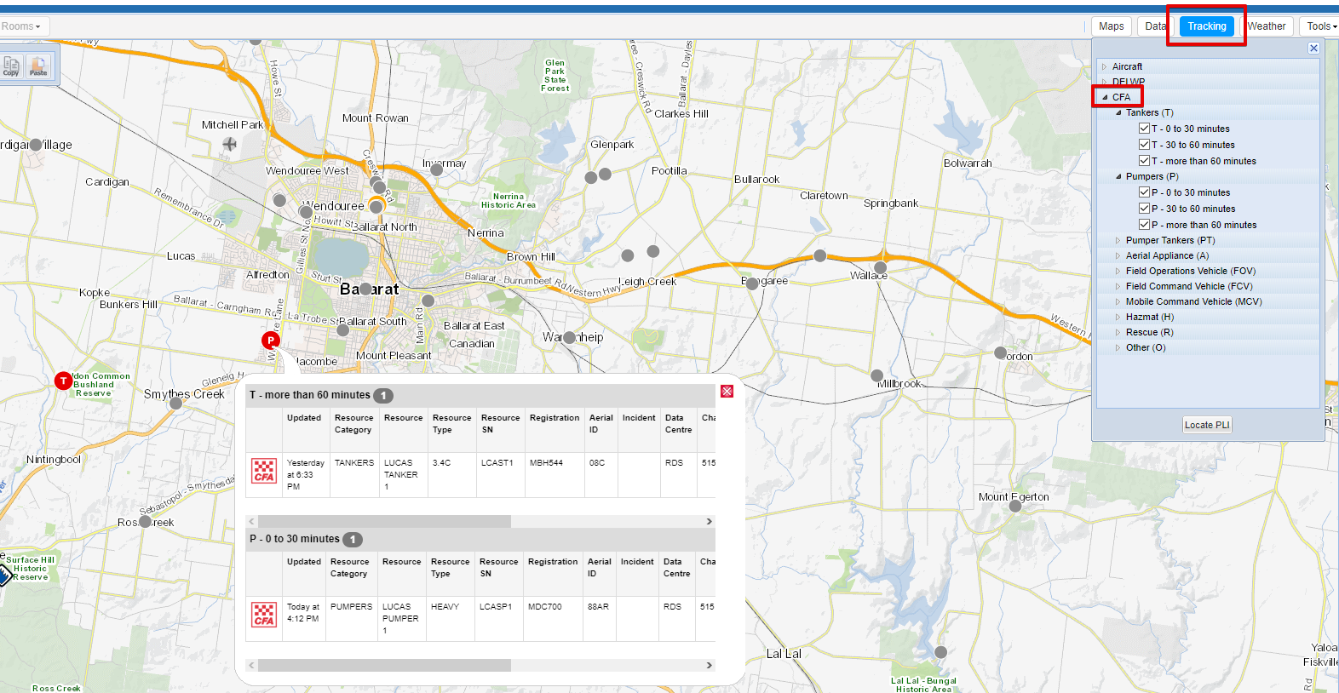1339x693 pixels.
Task: Click the grey marker near Lal Lal
Action: [x=940, y=652]
